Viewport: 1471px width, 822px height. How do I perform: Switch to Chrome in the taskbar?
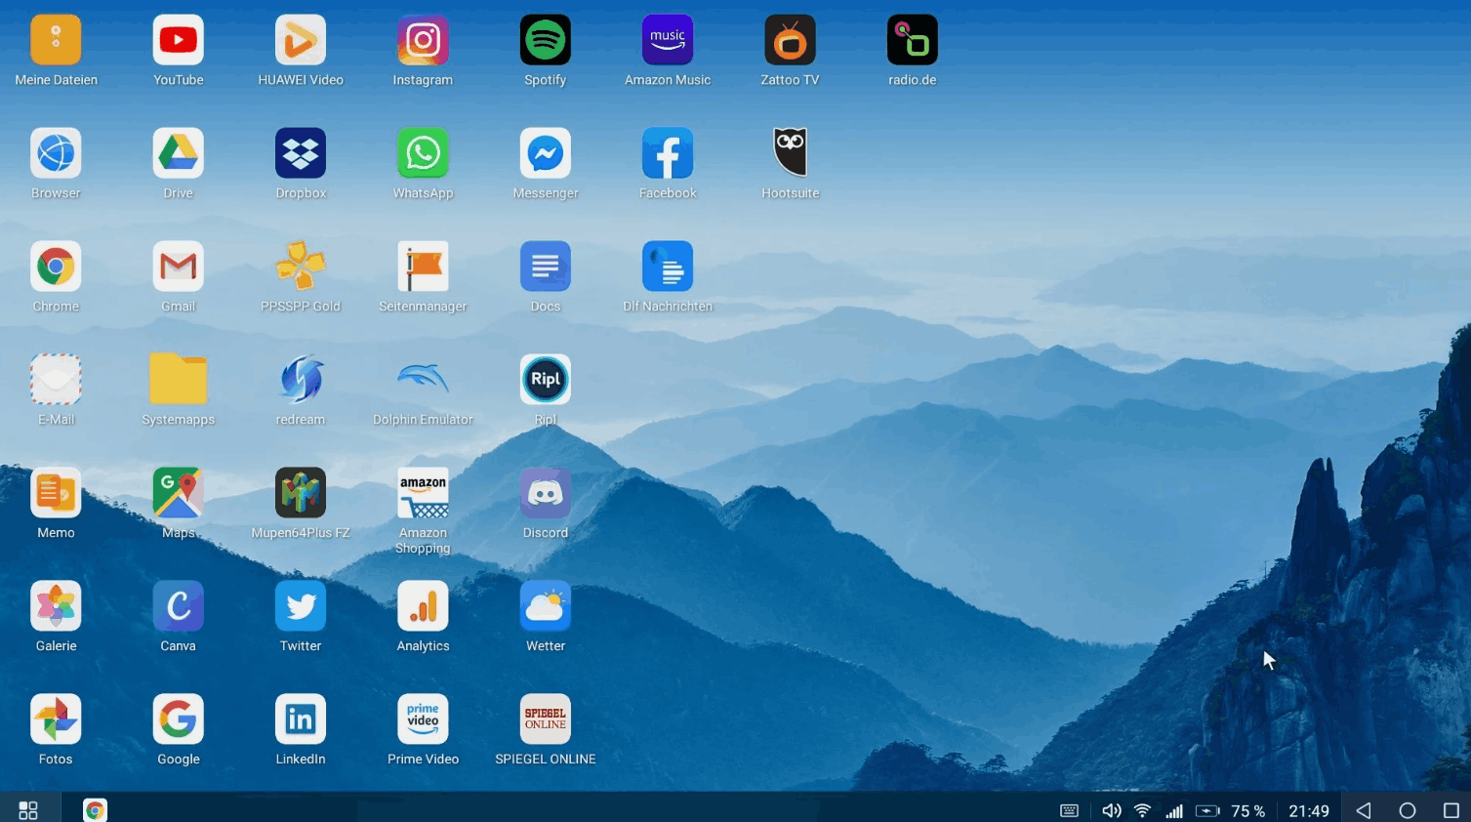[x=95, y=810]
